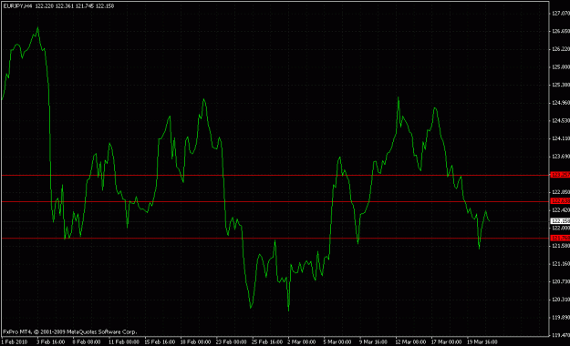
Task: Click the 124.960 price scale label
Action: point(561,103)
